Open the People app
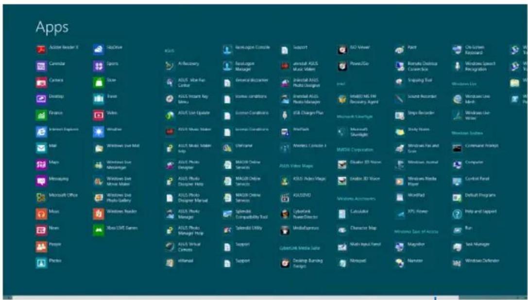This screenshot has height=300, width=528. (x=49, y=247)
